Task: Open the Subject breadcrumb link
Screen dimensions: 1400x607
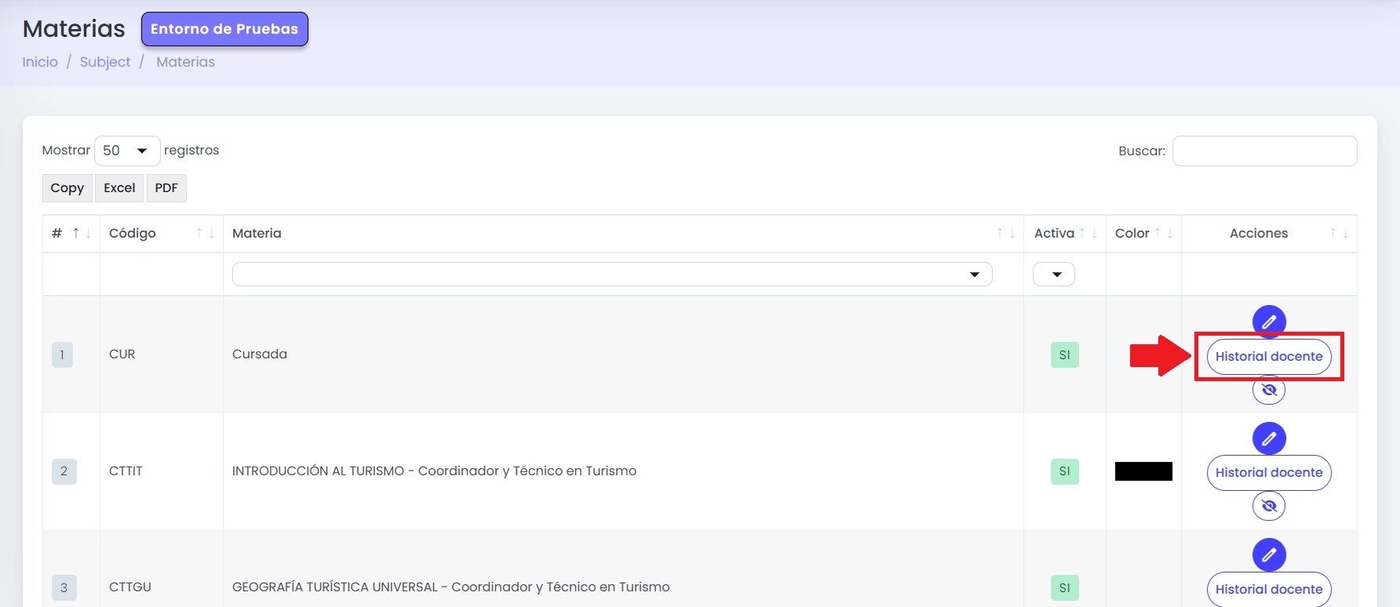Action: click(x=105, y=62)
